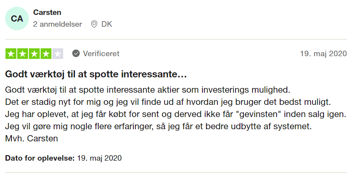This screenshot has width=350, height=174.
Task: Click the Verificeret label text
Action: (101, 53)
